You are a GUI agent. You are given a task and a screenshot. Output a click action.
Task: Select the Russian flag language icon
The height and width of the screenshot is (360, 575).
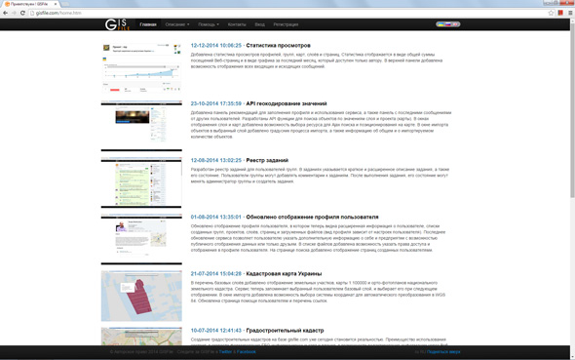click(x=447, y=24)
